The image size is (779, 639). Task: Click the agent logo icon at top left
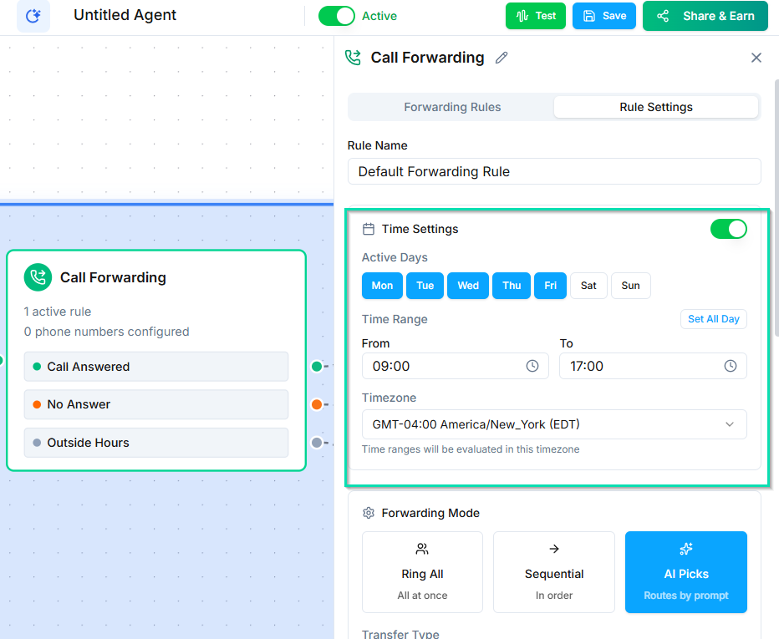33,16
